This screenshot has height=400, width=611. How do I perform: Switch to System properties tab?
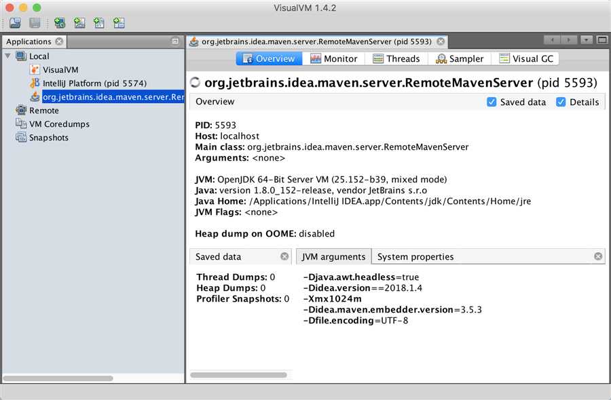click(x=415, y=257)
